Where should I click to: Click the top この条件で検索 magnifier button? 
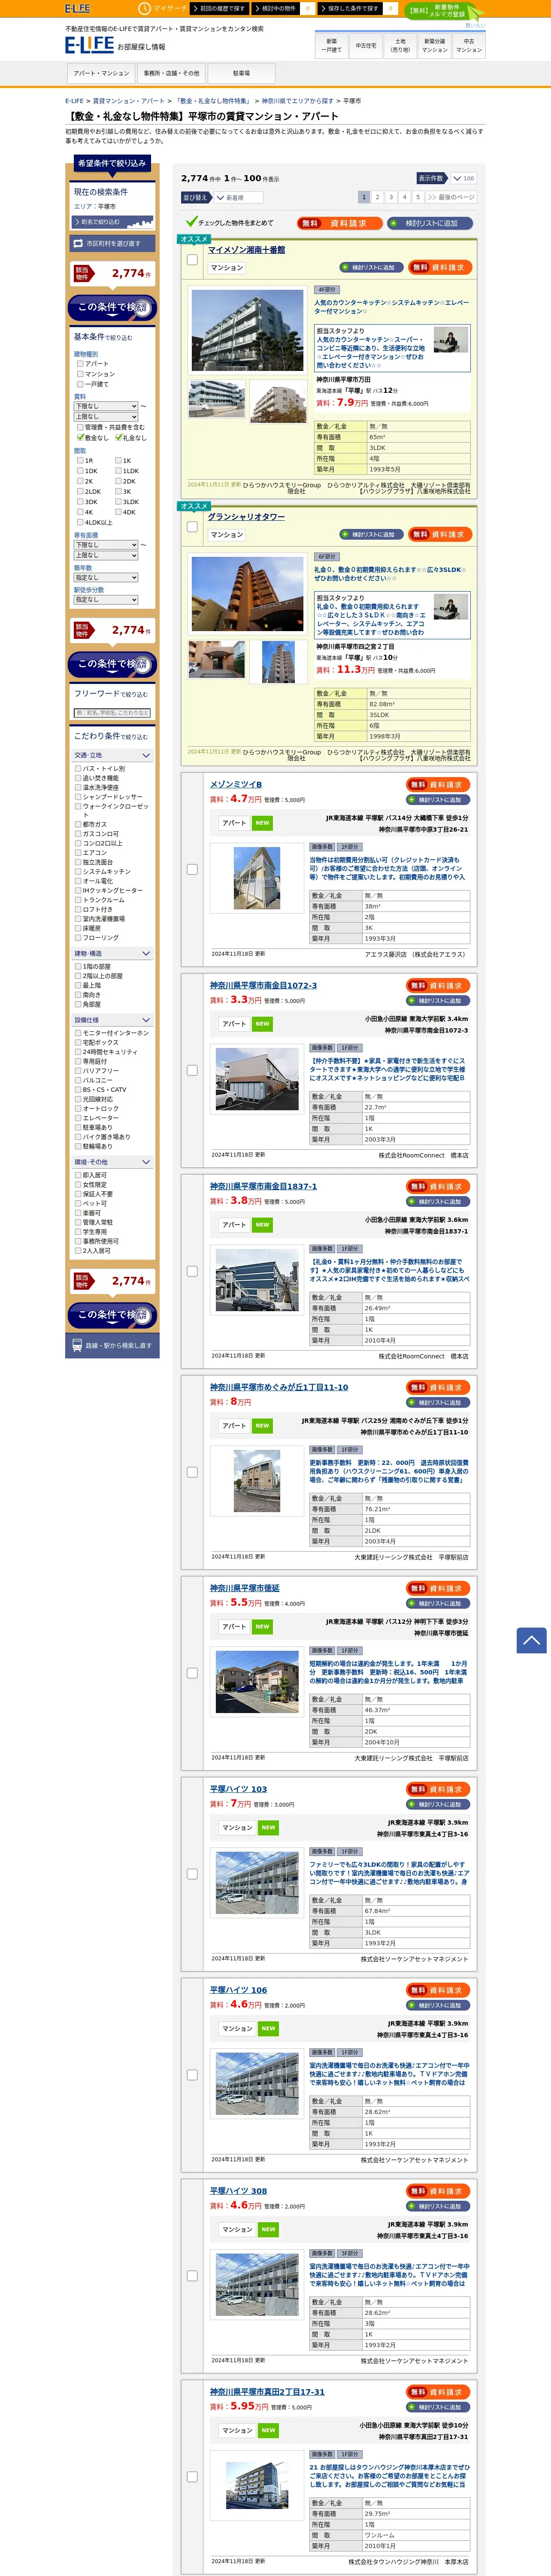[x=112, y=307]
